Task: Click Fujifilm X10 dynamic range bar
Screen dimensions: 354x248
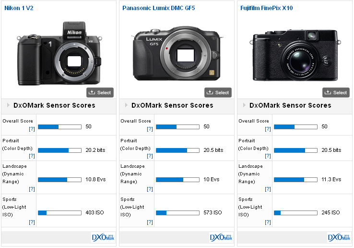Action: pyautogui.click(x=296, y=180)
